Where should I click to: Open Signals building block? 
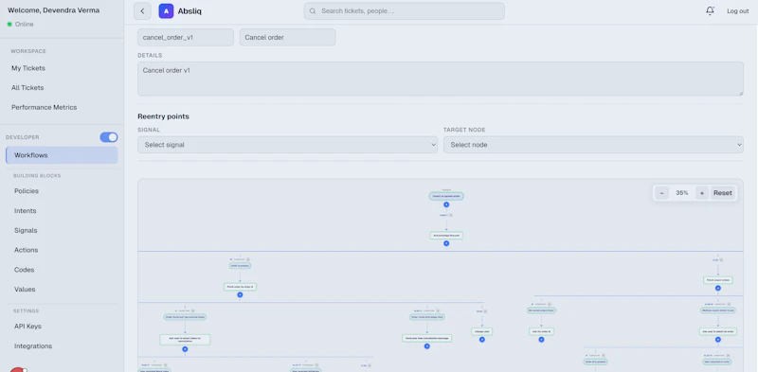[x=26, y=230]
